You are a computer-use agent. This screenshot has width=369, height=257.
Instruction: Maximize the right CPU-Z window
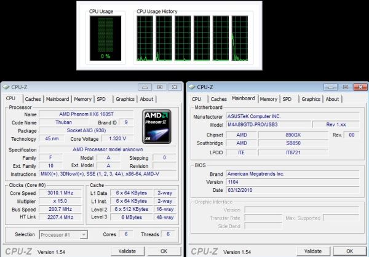click(x=346, y=87)
